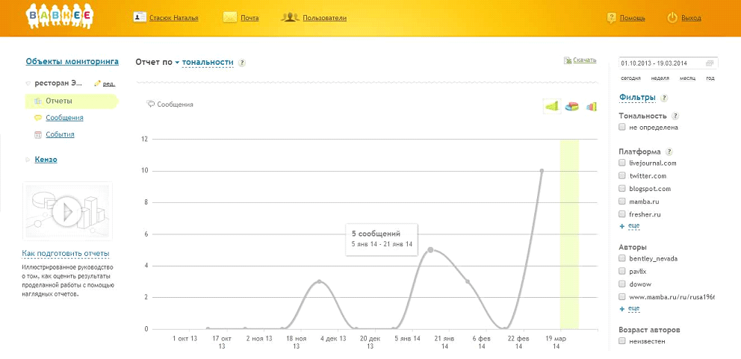Expand the Кензо monitoring object
Screen dimensions: 741x359
pyautogui.click(x=46, y=159)
